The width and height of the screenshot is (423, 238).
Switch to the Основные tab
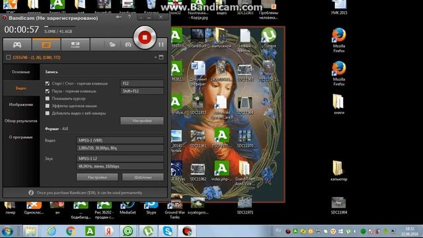(20, 72)
